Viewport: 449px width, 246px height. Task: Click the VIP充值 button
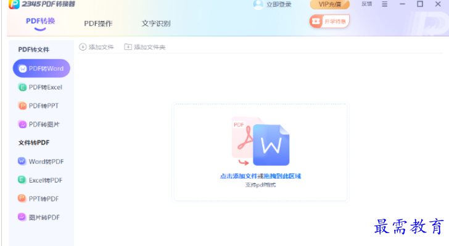(330, 4)
